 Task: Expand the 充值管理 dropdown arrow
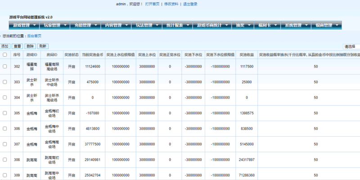point(96,25)
